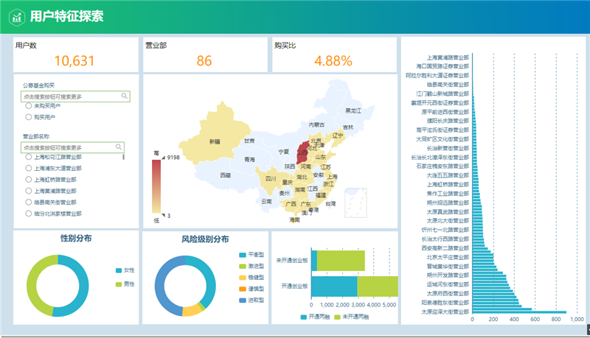Toggle 稳健型 legend marker in risk chart
This screenshot has width=590, height=338.
[x=243, y=278]
